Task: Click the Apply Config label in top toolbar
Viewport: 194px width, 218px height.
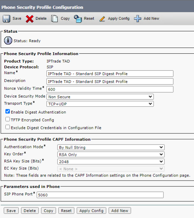Action: tap(119, 18)
